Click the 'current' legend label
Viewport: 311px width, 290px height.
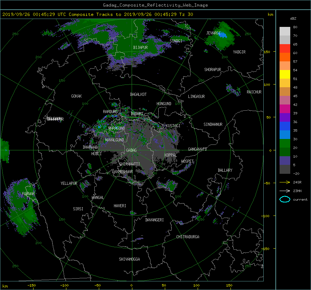300,200
